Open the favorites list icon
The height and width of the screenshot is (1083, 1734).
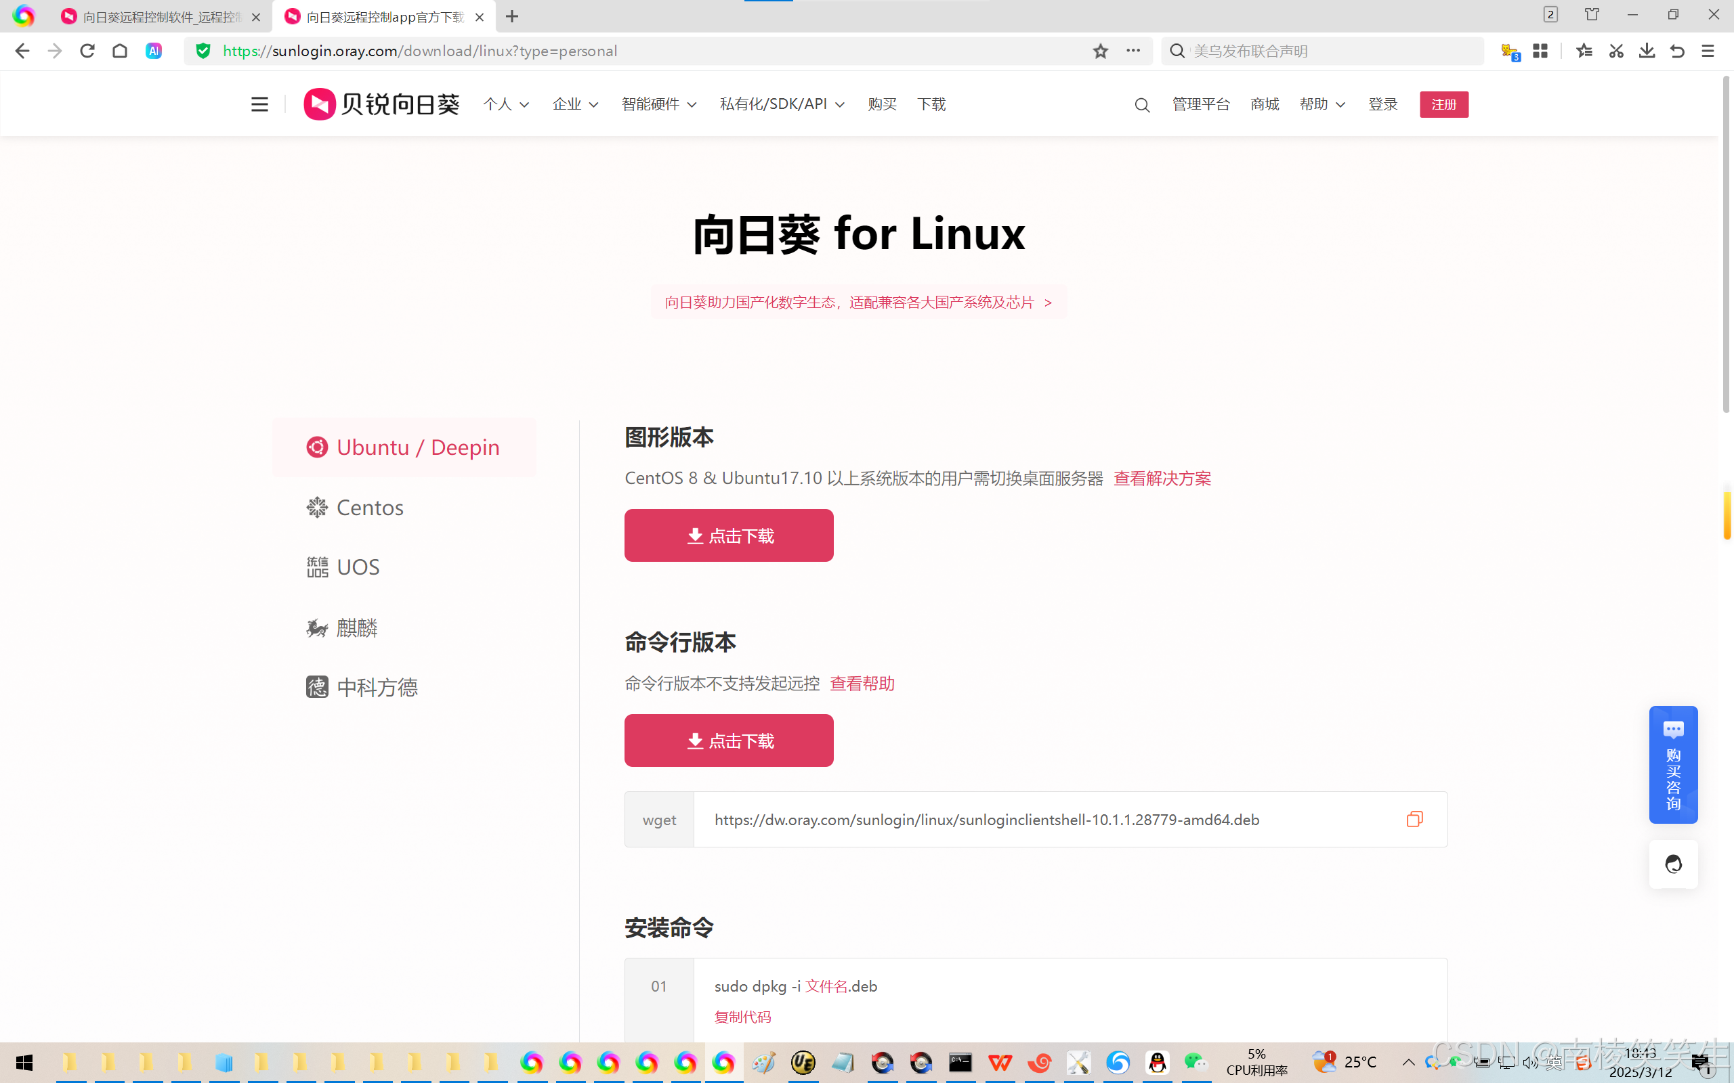click(x=1584, y=51)
